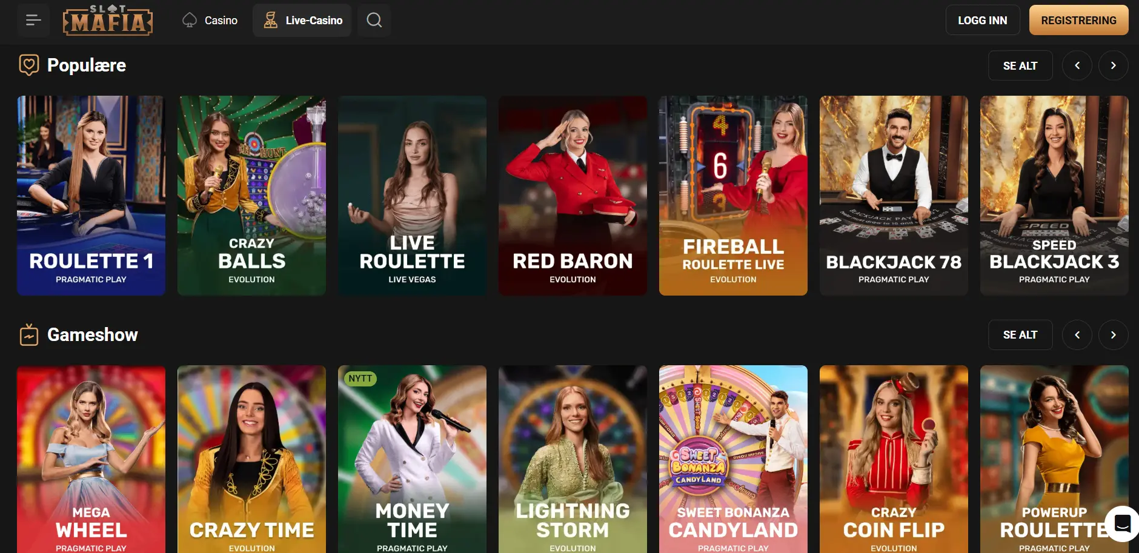This screenshot has width=1139, height=553.
Task: Switch to the Casino tab
Action: point(210,21)
